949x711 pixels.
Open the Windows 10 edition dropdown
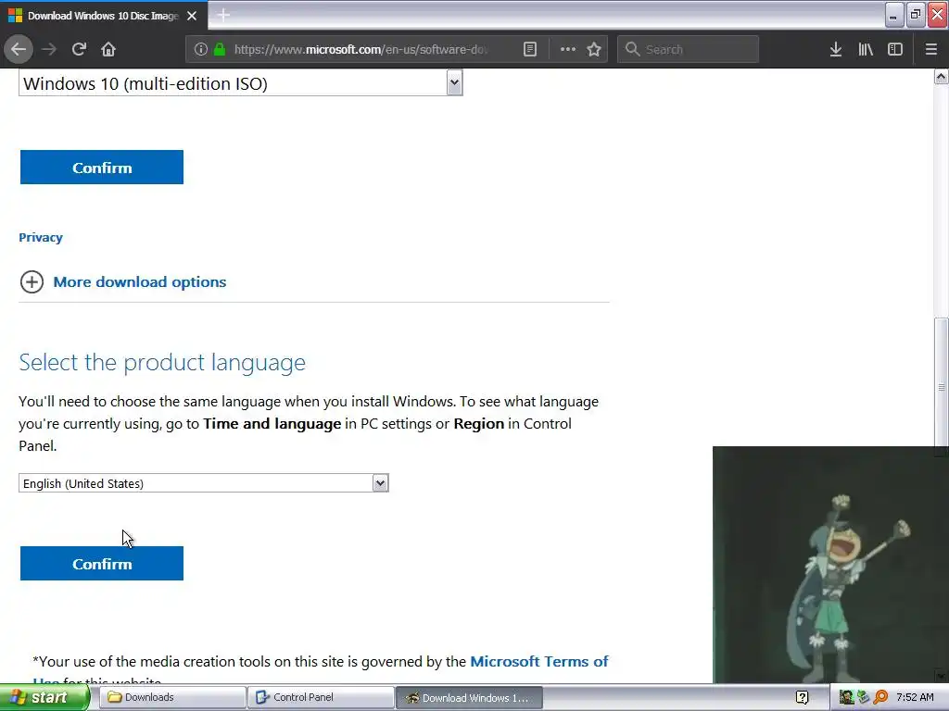(x=240, y=82)
